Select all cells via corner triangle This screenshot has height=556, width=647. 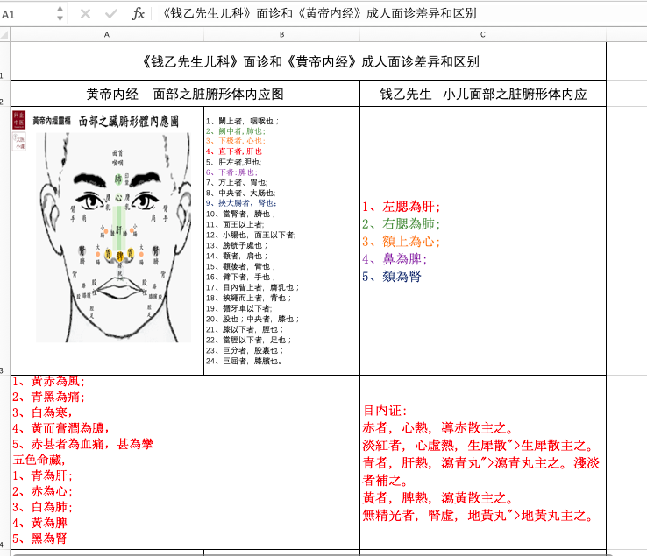tap(4, 35)
